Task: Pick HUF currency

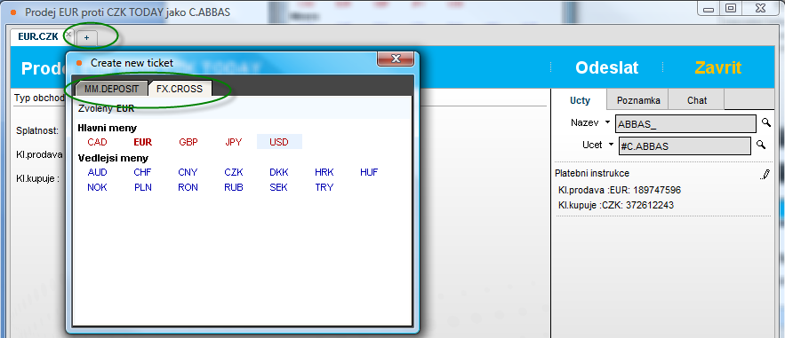Action: point(369,172)
